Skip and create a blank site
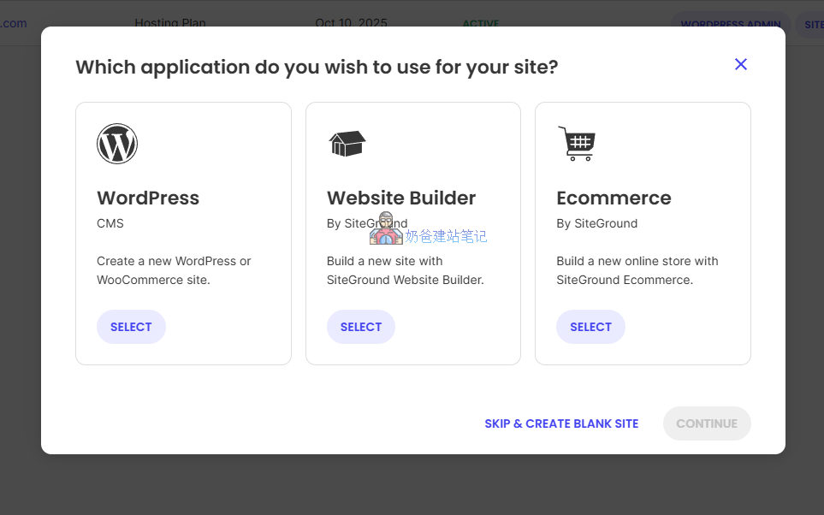 [x=561, y=423]
